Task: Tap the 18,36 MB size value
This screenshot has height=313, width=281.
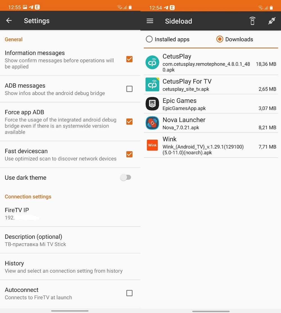Action: pyautogui.click(x=266, y=64)
